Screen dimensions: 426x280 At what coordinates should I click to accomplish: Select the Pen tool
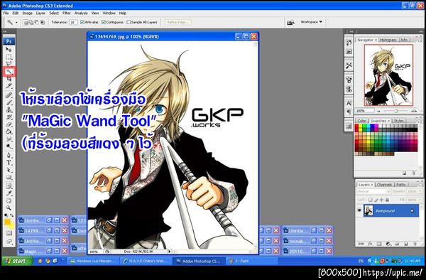9,156
